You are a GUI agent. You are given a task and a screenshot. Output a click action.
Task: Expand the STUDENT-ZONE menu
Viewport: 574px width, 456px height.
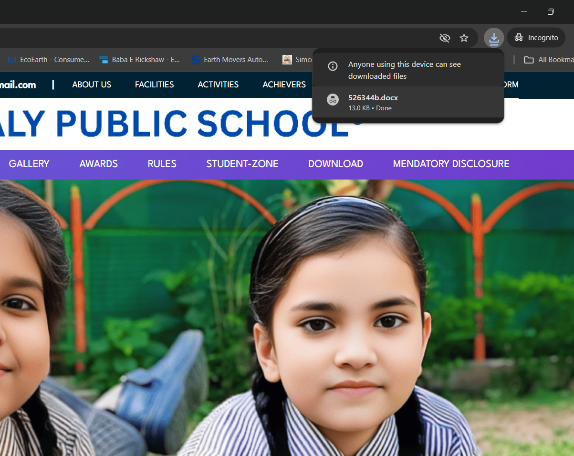point(242,164)
